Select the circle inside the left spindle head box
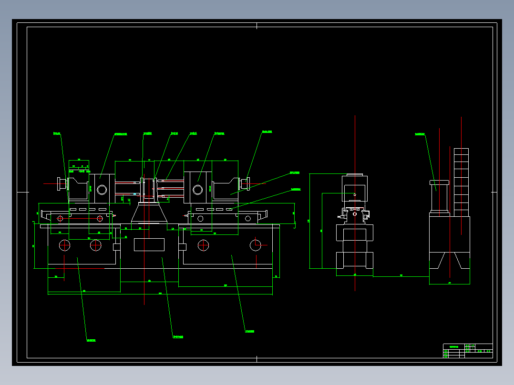This screenshot has width=514, height=385. click(102, 190)
